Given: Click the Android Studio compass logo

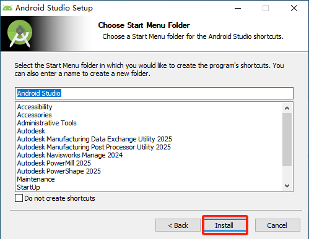Looking at the screenshot, I should (x=20, y=33).
